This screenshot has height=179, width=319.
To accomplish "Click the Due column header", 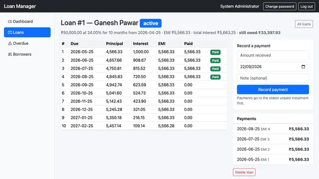I will pyautogui.click(x=74, y=44).
